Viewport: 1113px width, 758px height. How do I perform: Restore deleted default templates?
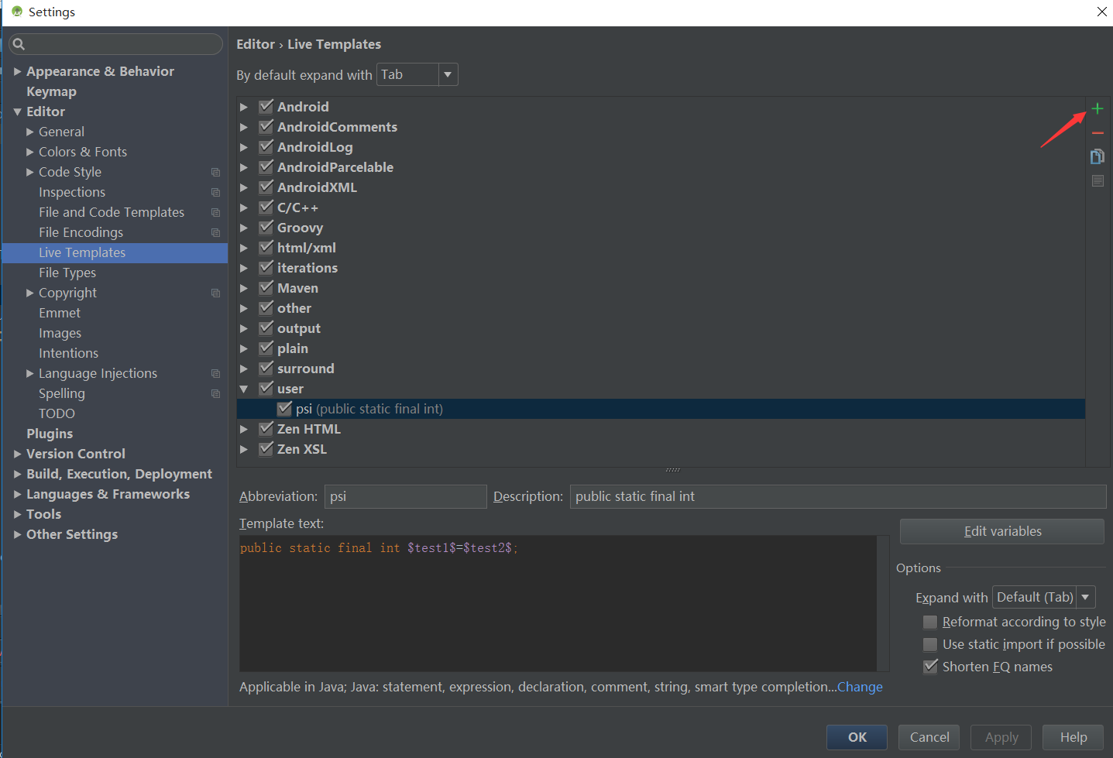pyautogui.click(x=1097, y=180)
